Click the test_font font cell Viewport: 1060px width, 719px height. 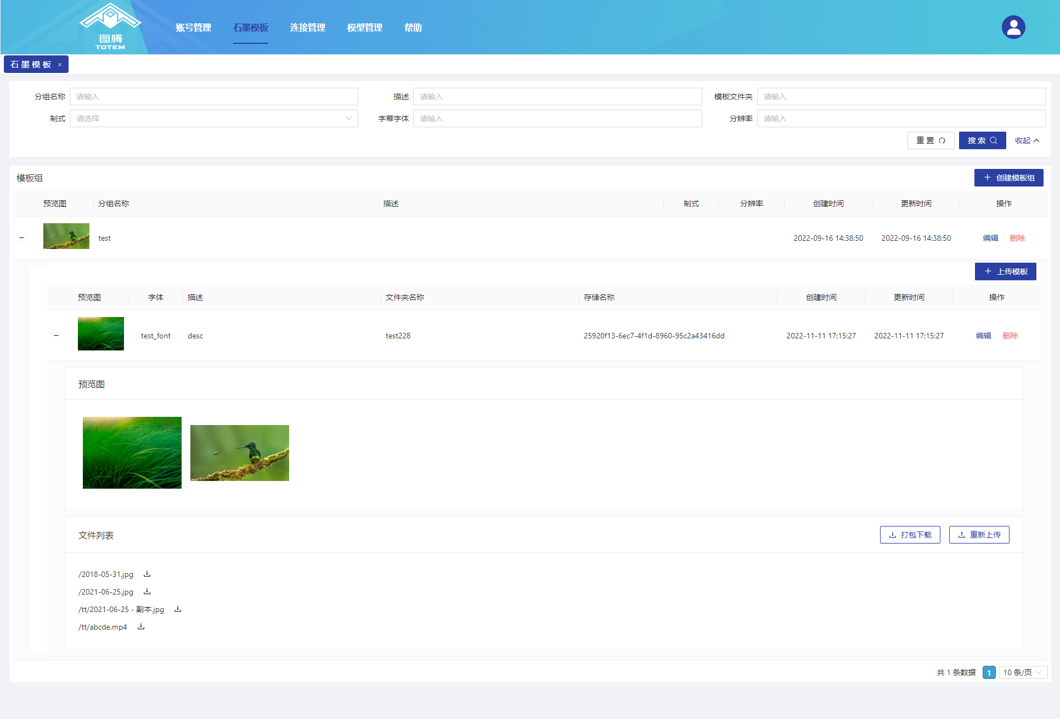click(x=156, y=336)
